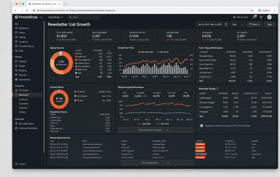This screenshot has height=177, width=280.
Task: Select the Newsletter List Growth browser tab
Action: pyautogui.click(x=44, y=4)
